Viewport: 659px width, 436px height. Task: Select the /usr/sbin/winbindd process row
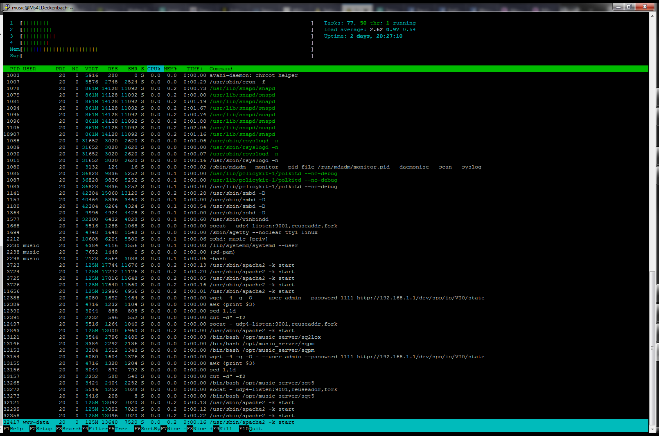click(x=239, y=219)
